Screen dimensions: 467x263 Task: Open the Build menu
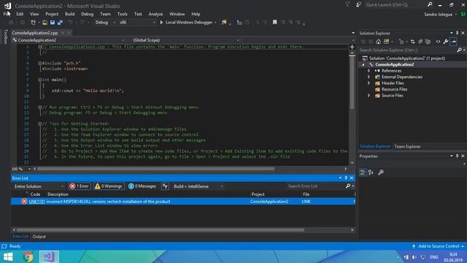click(70, 14)
